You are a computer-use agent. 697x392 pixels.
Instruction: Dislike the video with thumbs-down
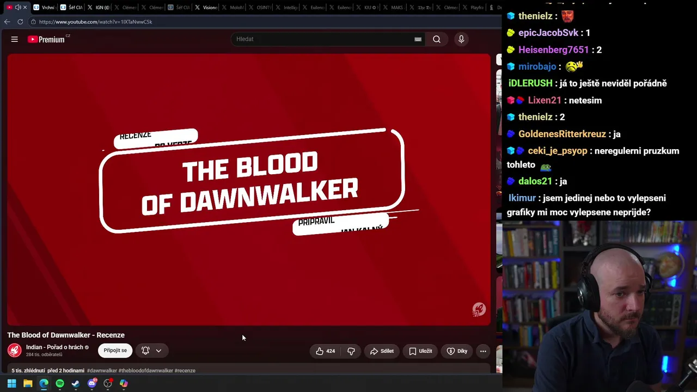tap(351, 351)
